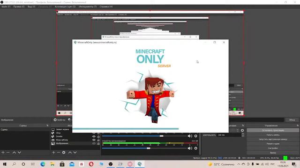Click Начать запись button

pyautogui.click(x=273, y=135)
